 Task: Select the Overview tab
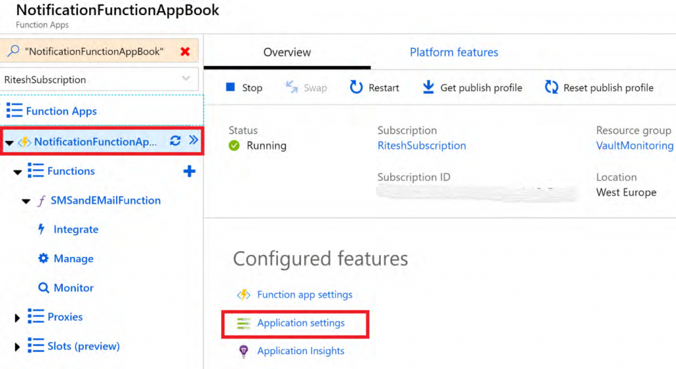click(x=287, y=52)
